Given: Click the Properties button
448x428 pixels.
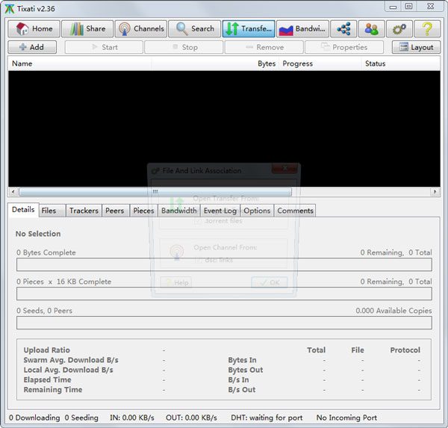Looking at the screenshot, I should click(344, 47).
